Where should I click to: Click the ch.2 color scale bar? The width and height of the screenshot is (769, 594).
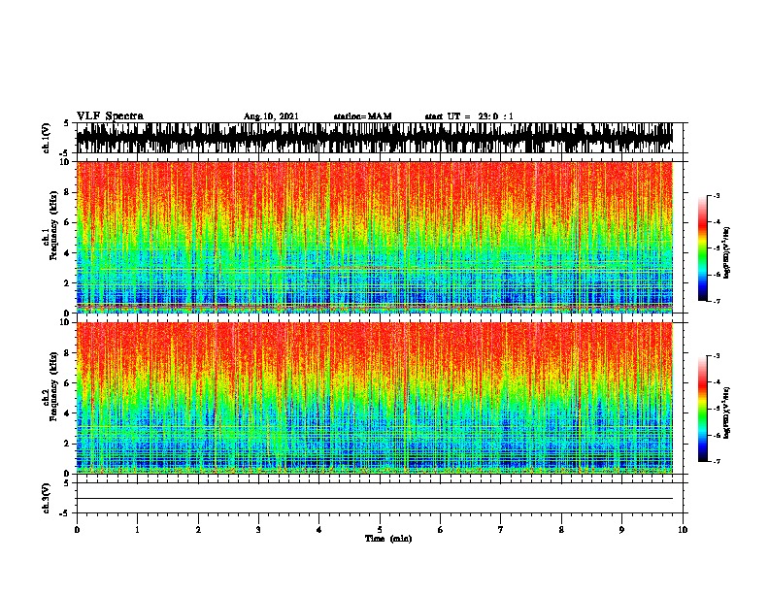tap(702, 409)
